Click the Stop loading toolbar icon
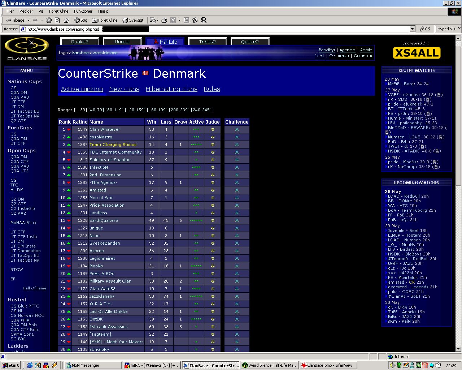462x370 pixels. [49, 20]
